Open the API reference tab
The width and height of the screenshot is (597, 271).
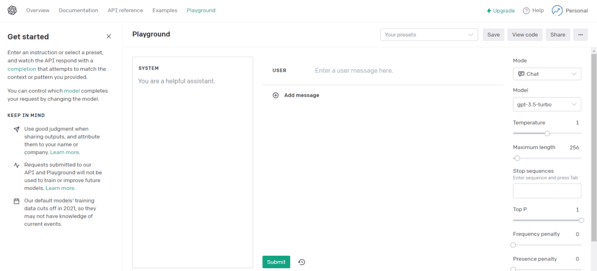(125, 10)
